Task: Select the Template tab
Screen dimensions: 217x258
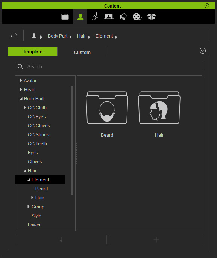Action: click(33, 51)
